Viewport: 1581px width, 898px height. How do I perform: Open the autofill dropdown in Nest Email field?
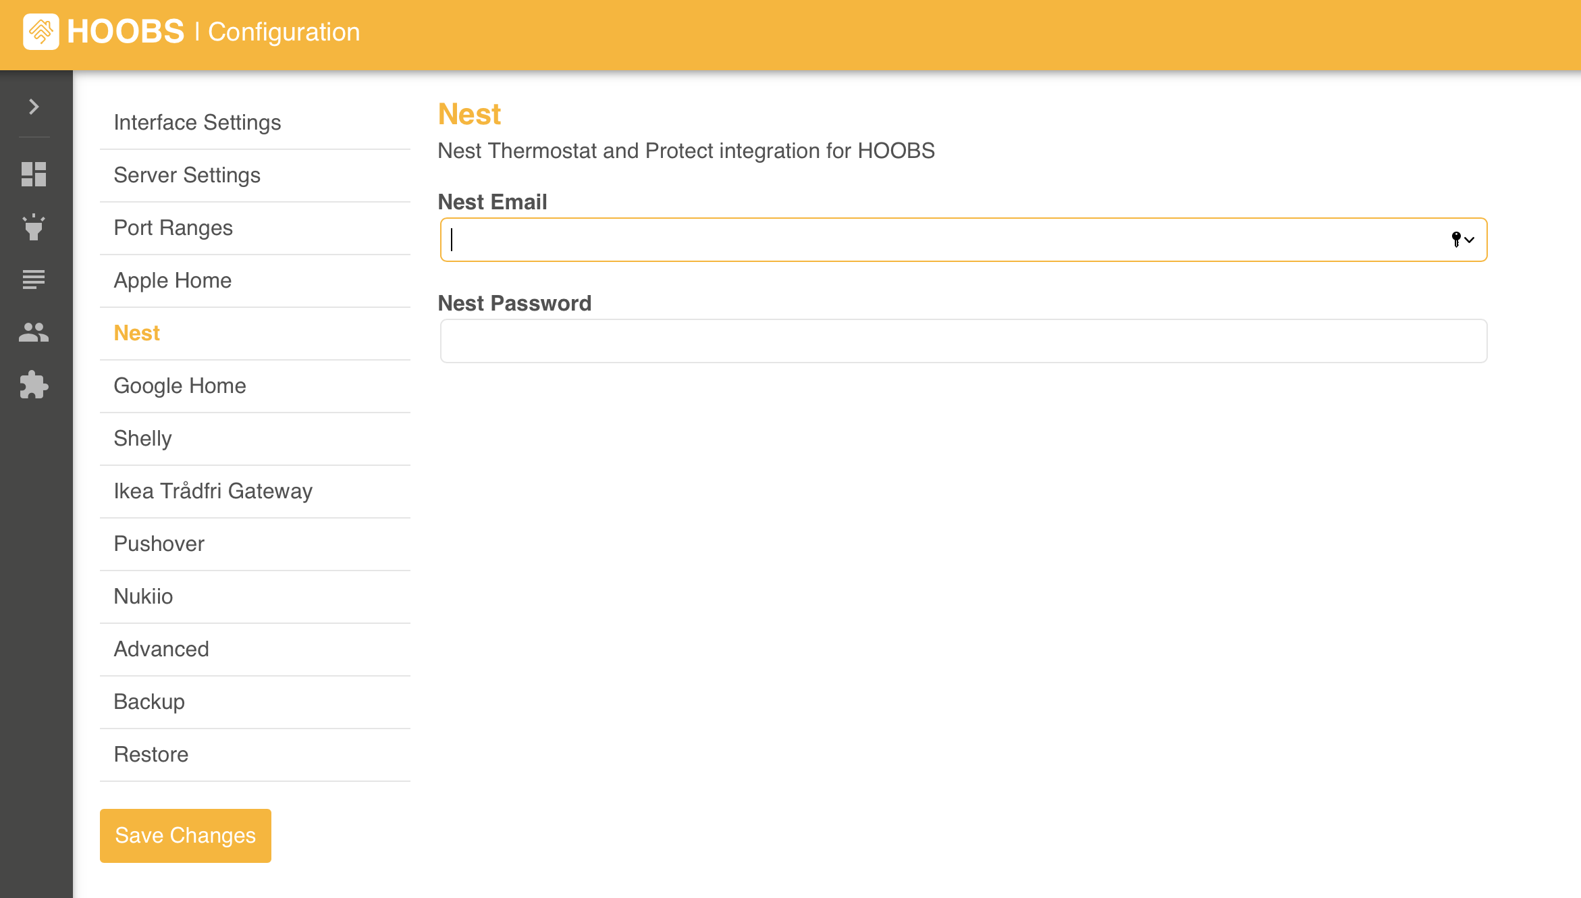pyautogui.click(x=1470, y=240)
